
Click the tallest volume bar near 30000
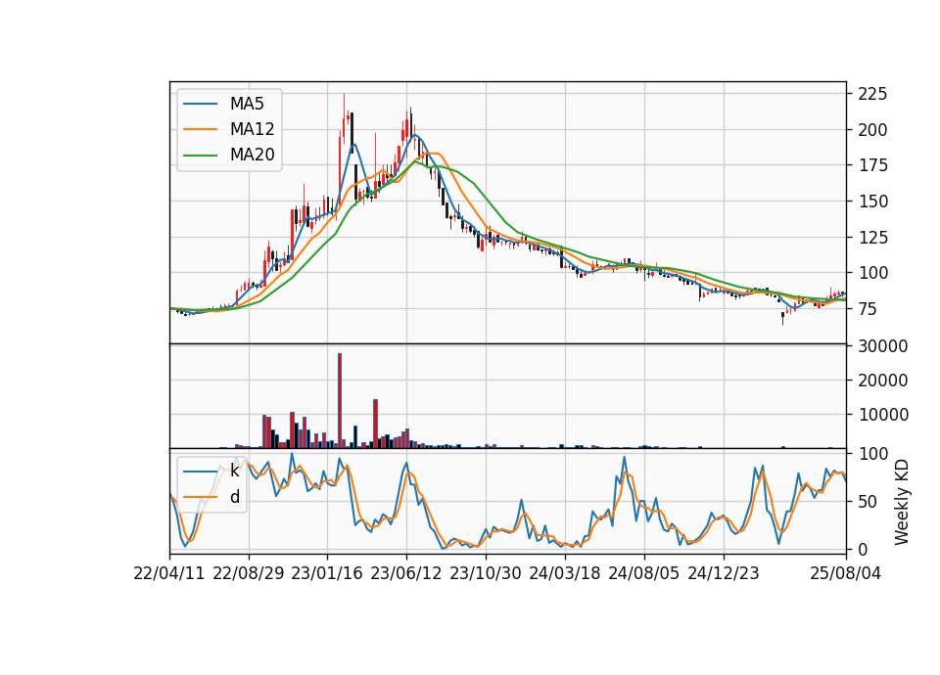click(340, 400)
